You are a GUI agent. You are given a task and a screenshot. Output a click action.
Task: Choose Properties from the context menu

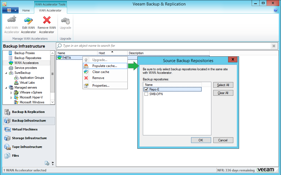[x=105, y=86]
